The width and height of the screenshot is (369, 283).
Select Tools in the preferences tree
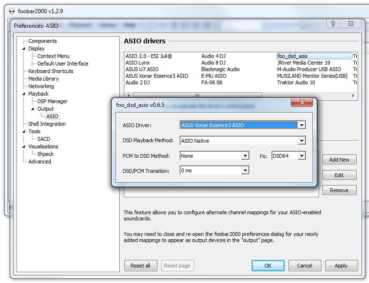click(34, 131)
